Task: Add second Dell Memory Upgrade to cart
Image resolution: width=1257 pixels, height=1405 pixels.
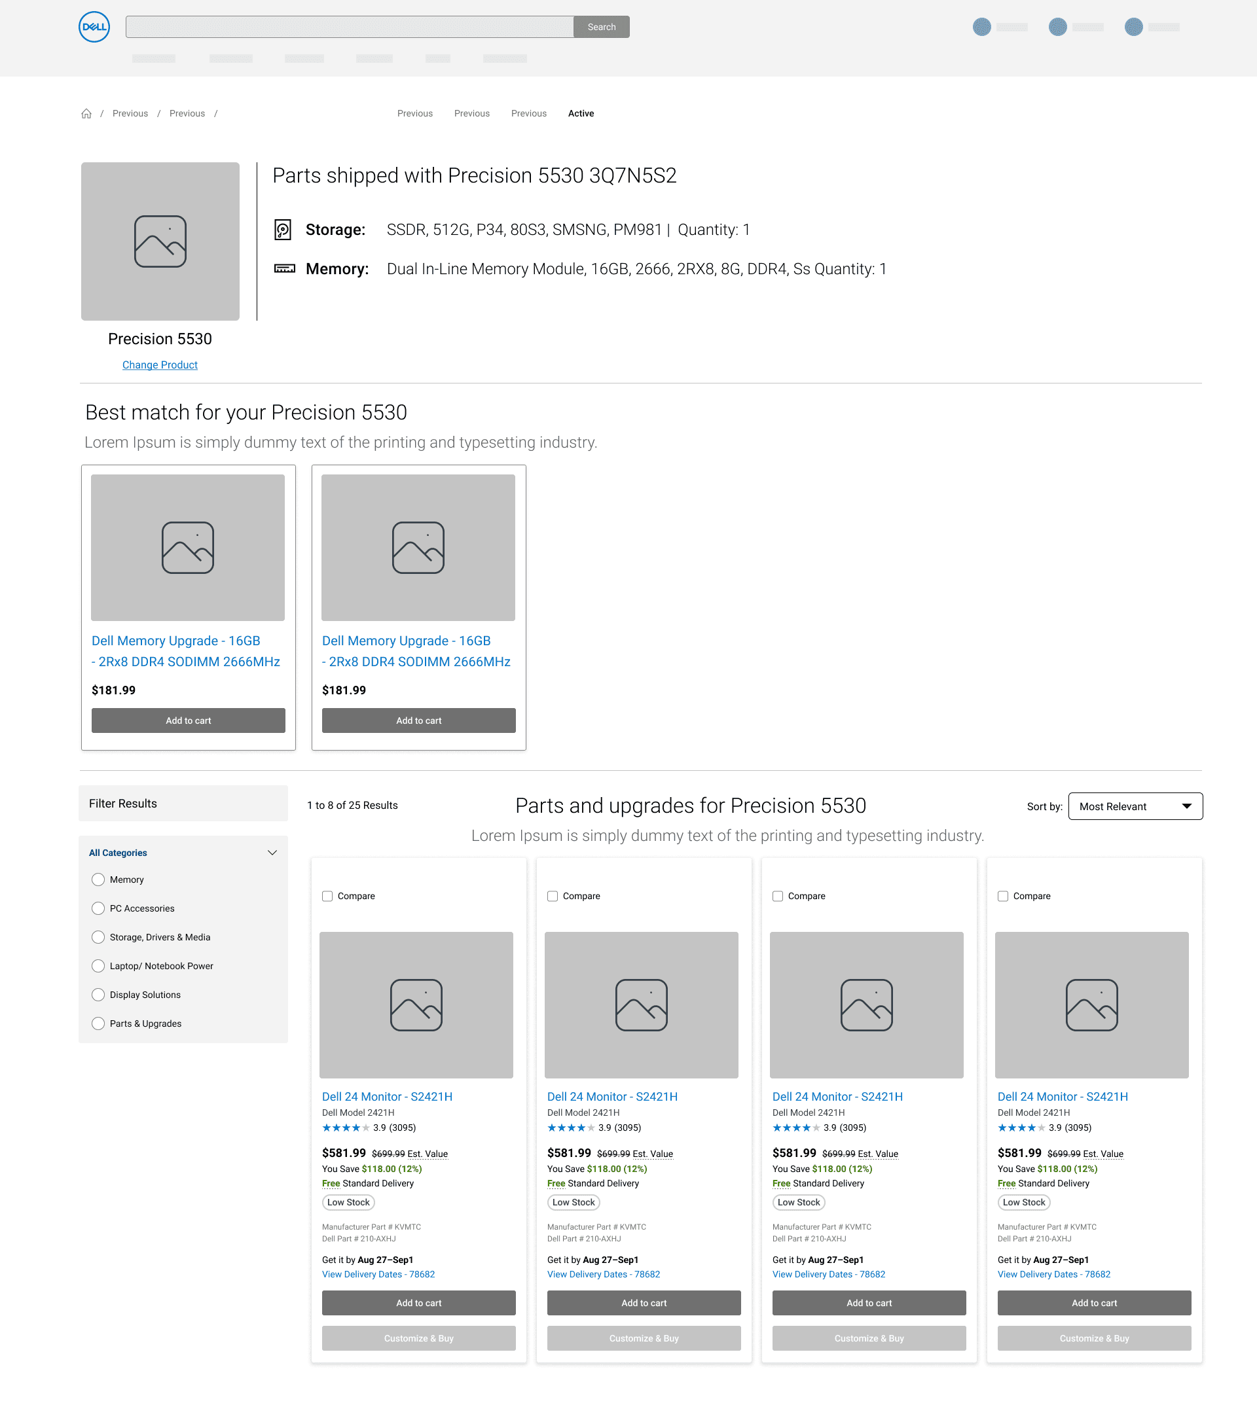Action: tap(419, 720)
